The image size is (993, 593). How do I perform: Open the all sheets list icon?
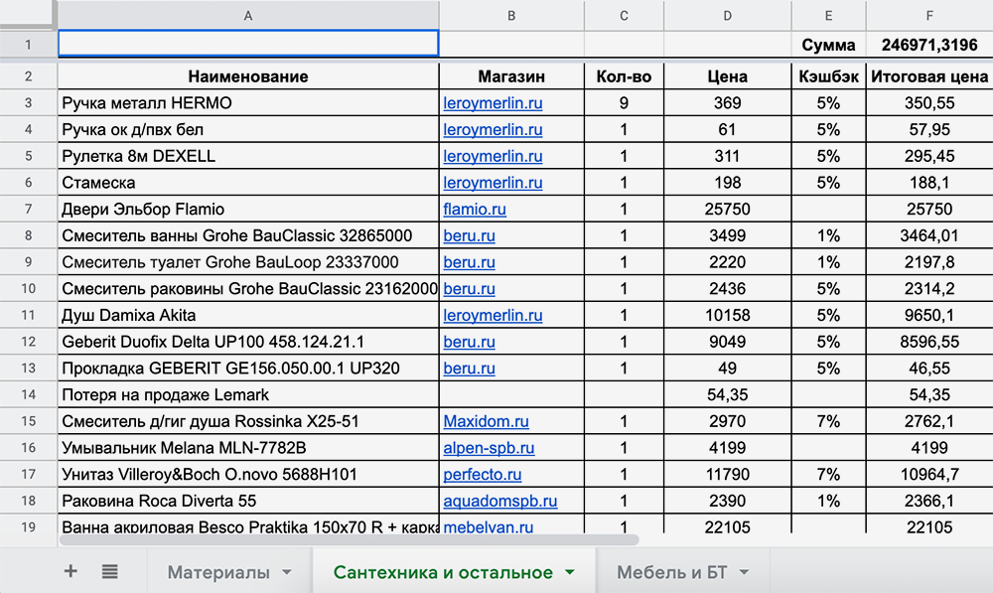click(109, 571)
